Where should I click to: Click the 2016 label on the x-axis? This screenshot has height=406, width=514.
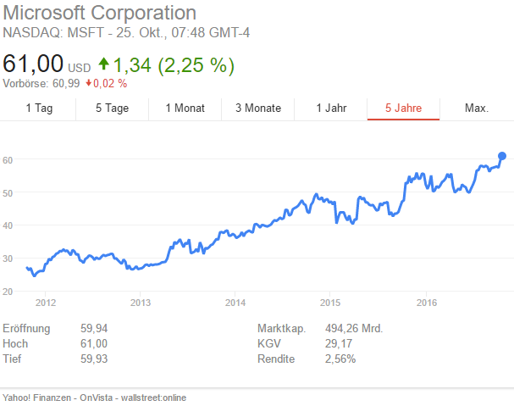pyautogui.click(x=427, y=302)
